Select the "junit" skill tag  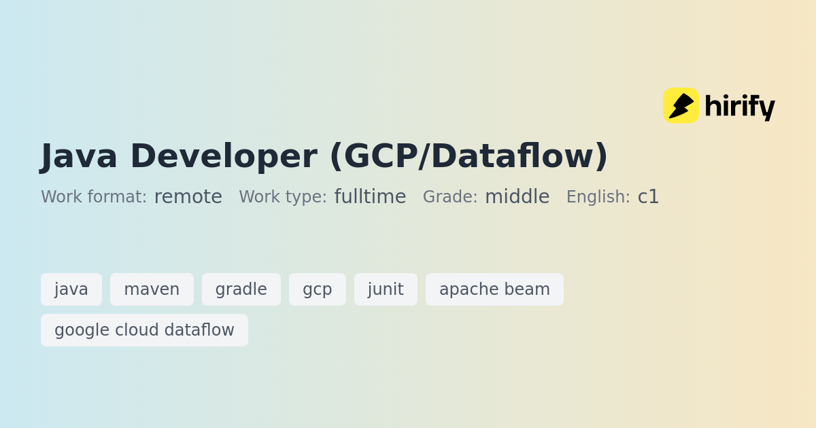point(386,289)
